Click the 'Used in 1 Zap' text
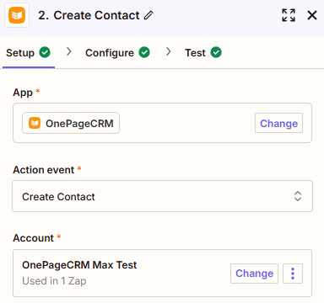324x303 pixels. (x=54, y=281)
